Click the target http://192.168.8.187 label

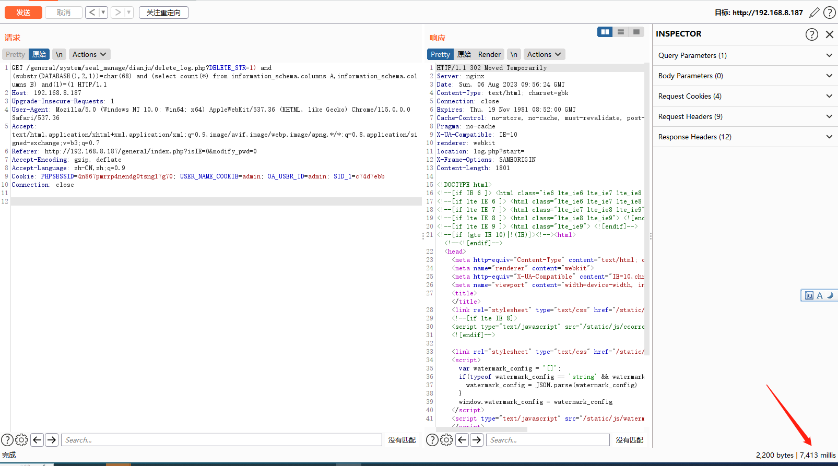(x=759, y=13)
